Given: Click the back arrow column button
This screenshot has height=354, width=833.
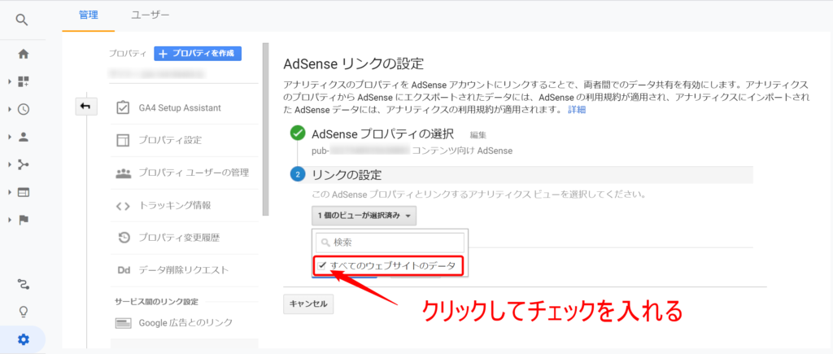Looking at the screenshot, I should point(85,107).
